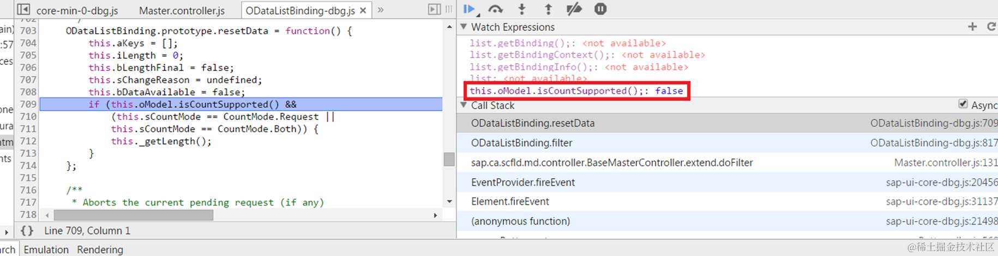Toggle pause on exceptions icon
This screenshot has height=256, width=998.
(x=600, y=9)
